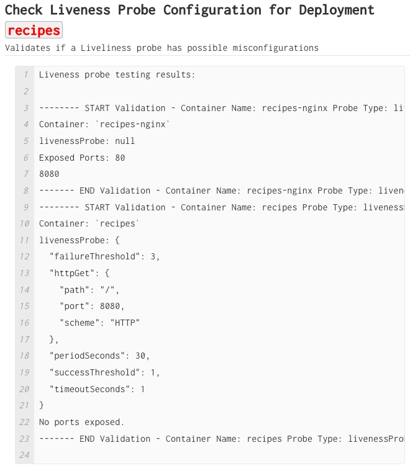The width and height of the screenshot is (410, 466).
Task: Click the "No ports exposed." line
Action: point(81,422)
